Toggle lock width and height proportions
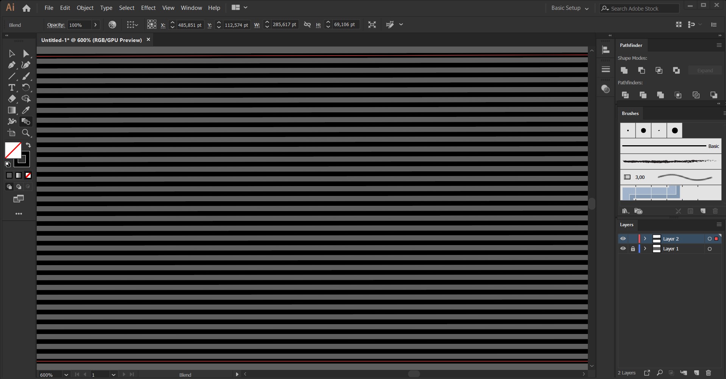Viewport: 726px width, 379px height. tap(307, 24)
